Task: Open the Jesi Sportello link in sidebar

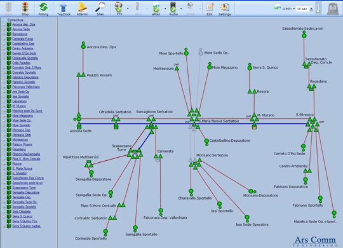Action: click(x=20, y=97)
